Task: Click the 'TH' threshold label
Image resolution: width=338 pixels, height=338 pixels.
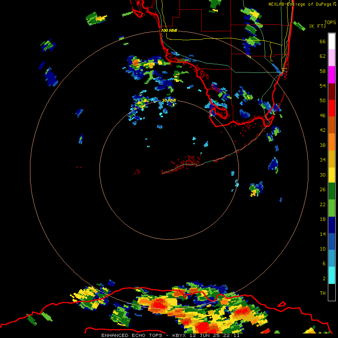Action: 323,293
